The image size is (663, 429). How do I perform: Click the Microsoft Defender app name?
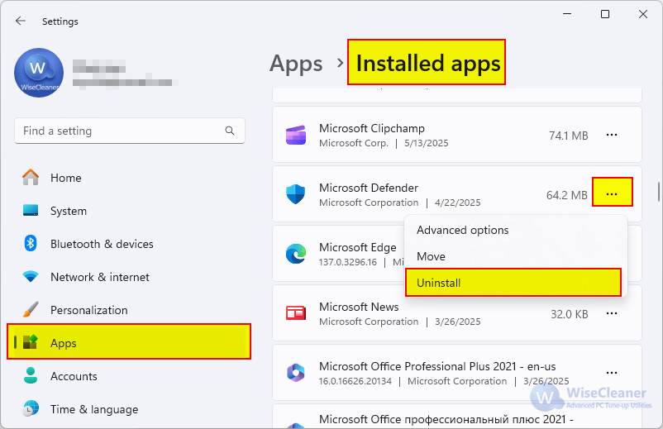368,188
